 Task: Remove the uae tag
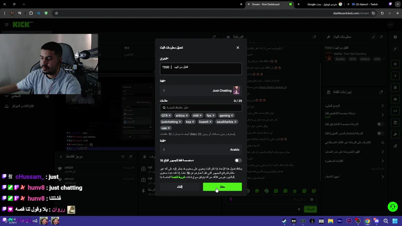(169, 128)
